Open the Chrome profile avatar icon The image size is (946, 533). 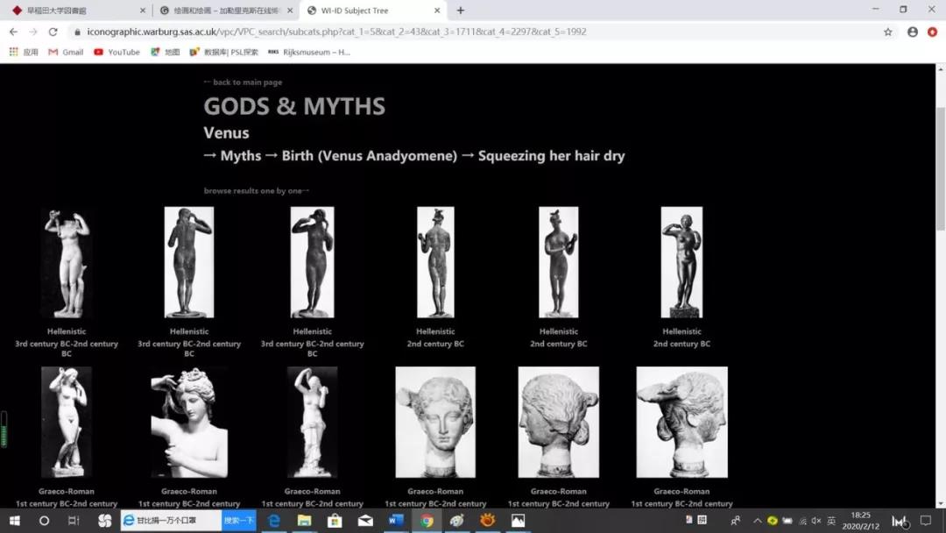click(913, 32)
